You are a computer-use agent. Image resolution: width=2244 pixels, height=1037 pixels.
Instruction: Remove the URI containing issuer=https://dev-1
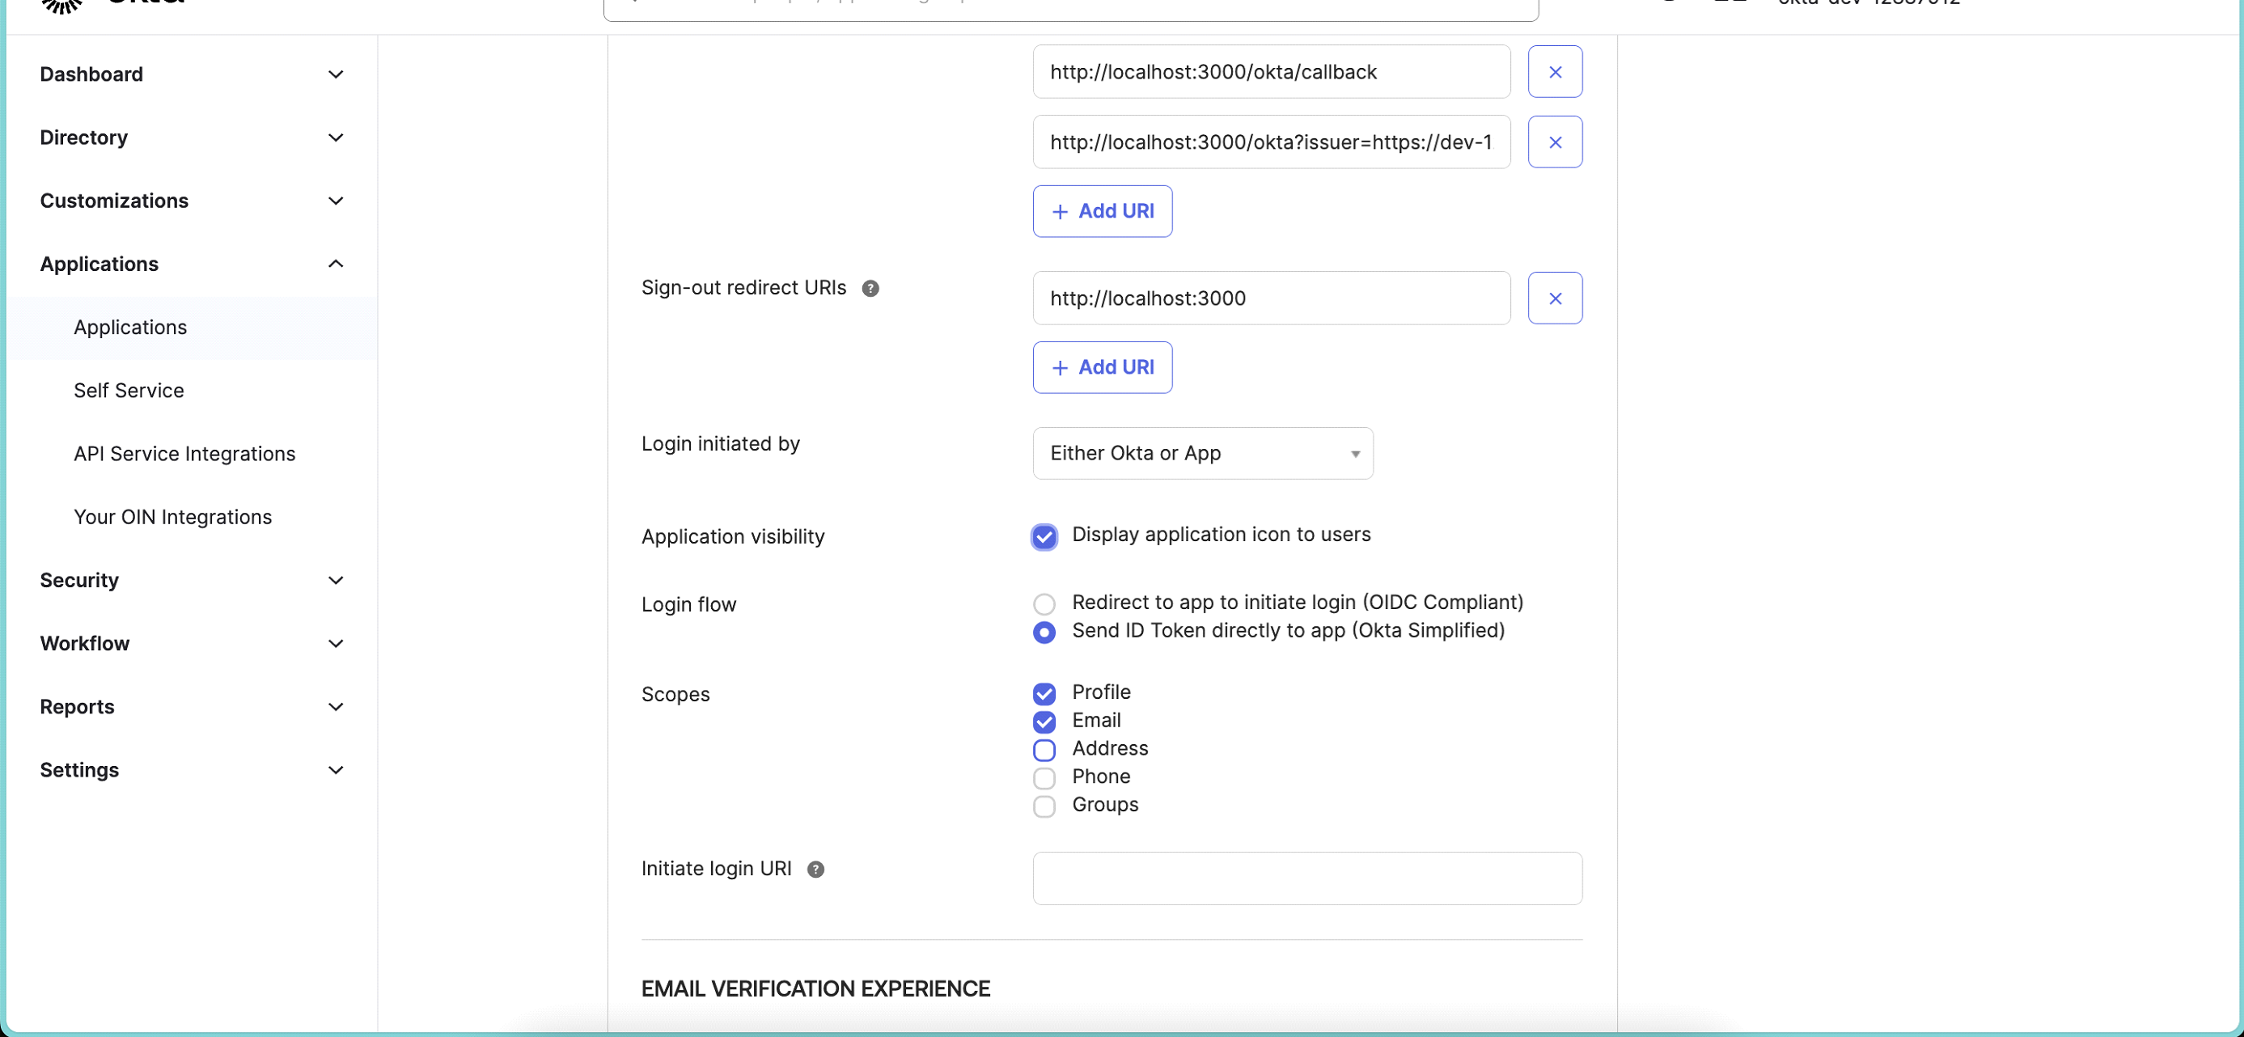click(x=1556, y=142)
